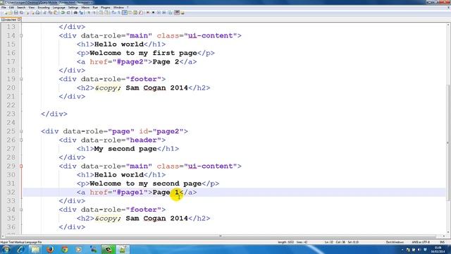
Task: Click the Ln : 32 status bar entry
Action: (329, 242)
